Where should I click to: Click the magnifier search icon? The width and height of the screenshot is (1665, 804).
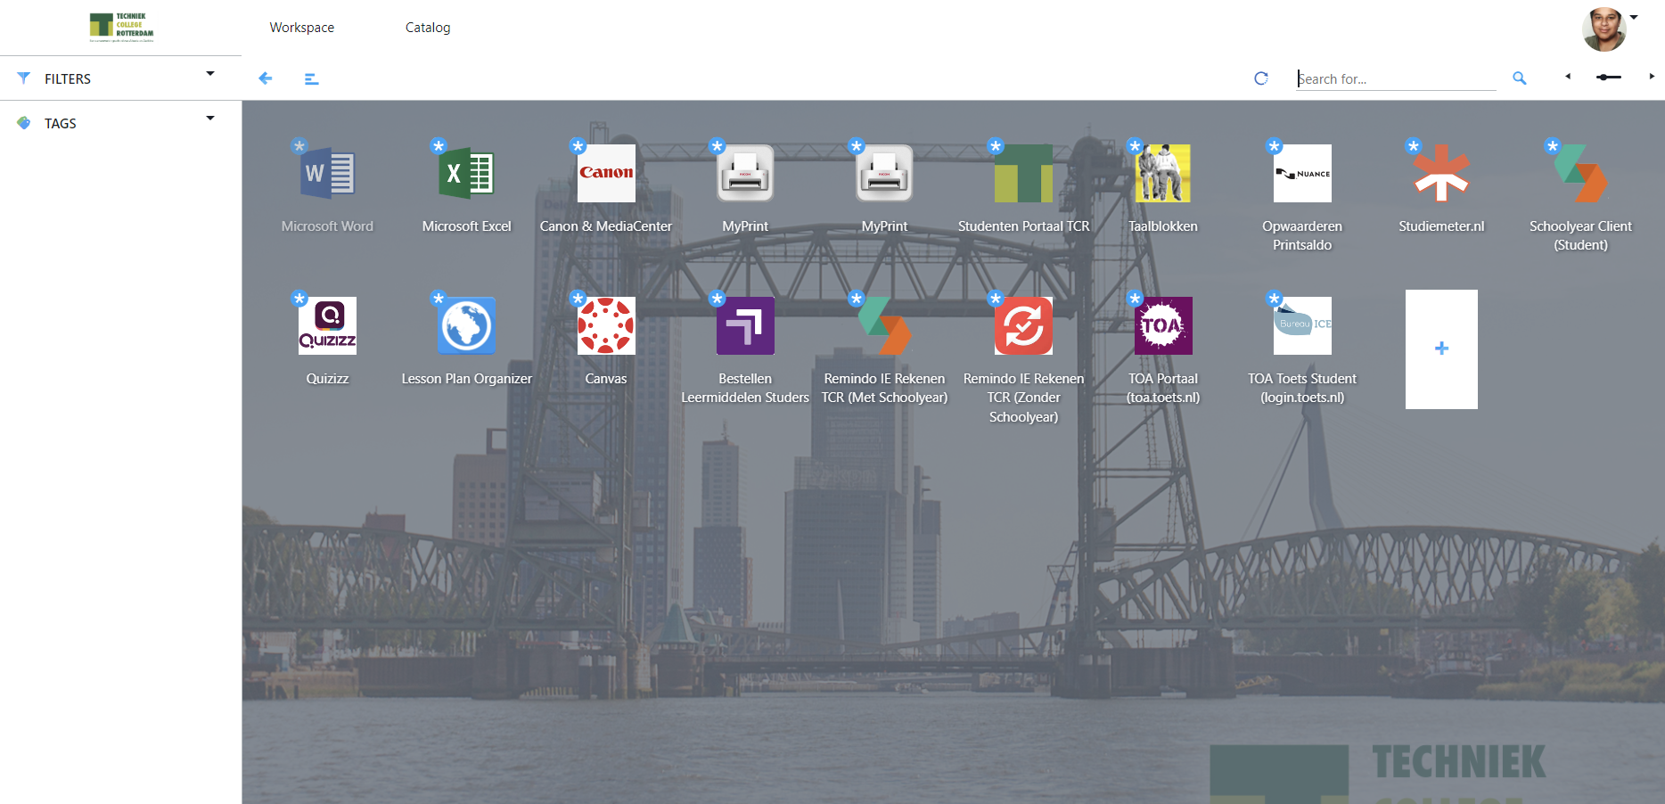tap(1520, 78)
